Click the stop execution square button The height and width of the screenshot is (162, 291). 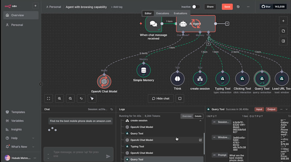pos(180,99)
